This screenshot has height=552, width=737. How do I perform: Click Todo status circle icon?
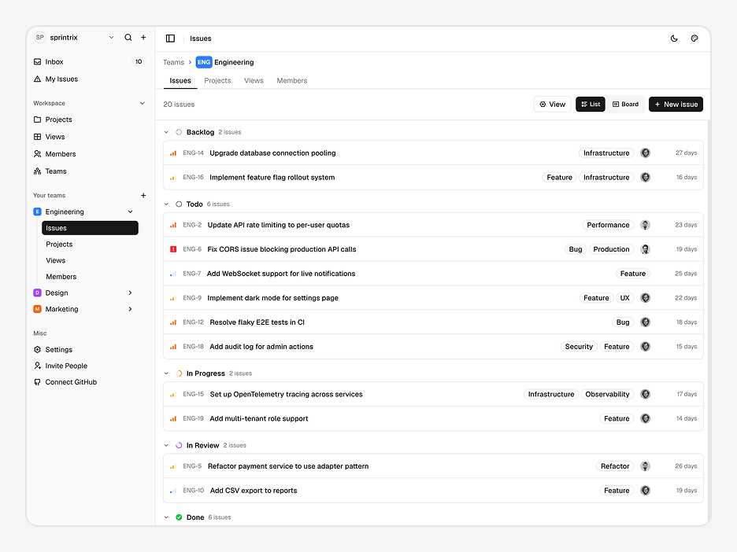[x=179, y=204]
